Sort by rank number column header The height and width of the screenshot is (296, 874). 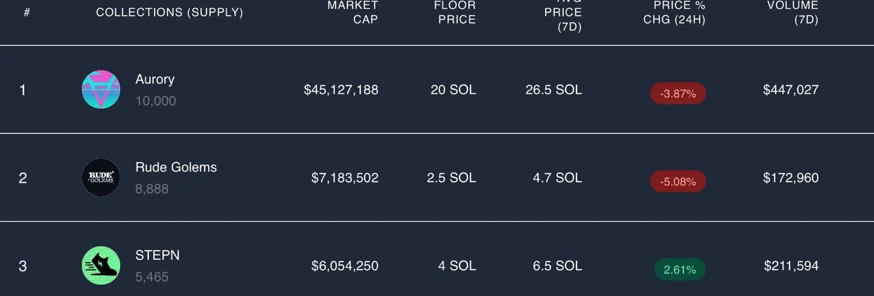(x=27, y=12)
